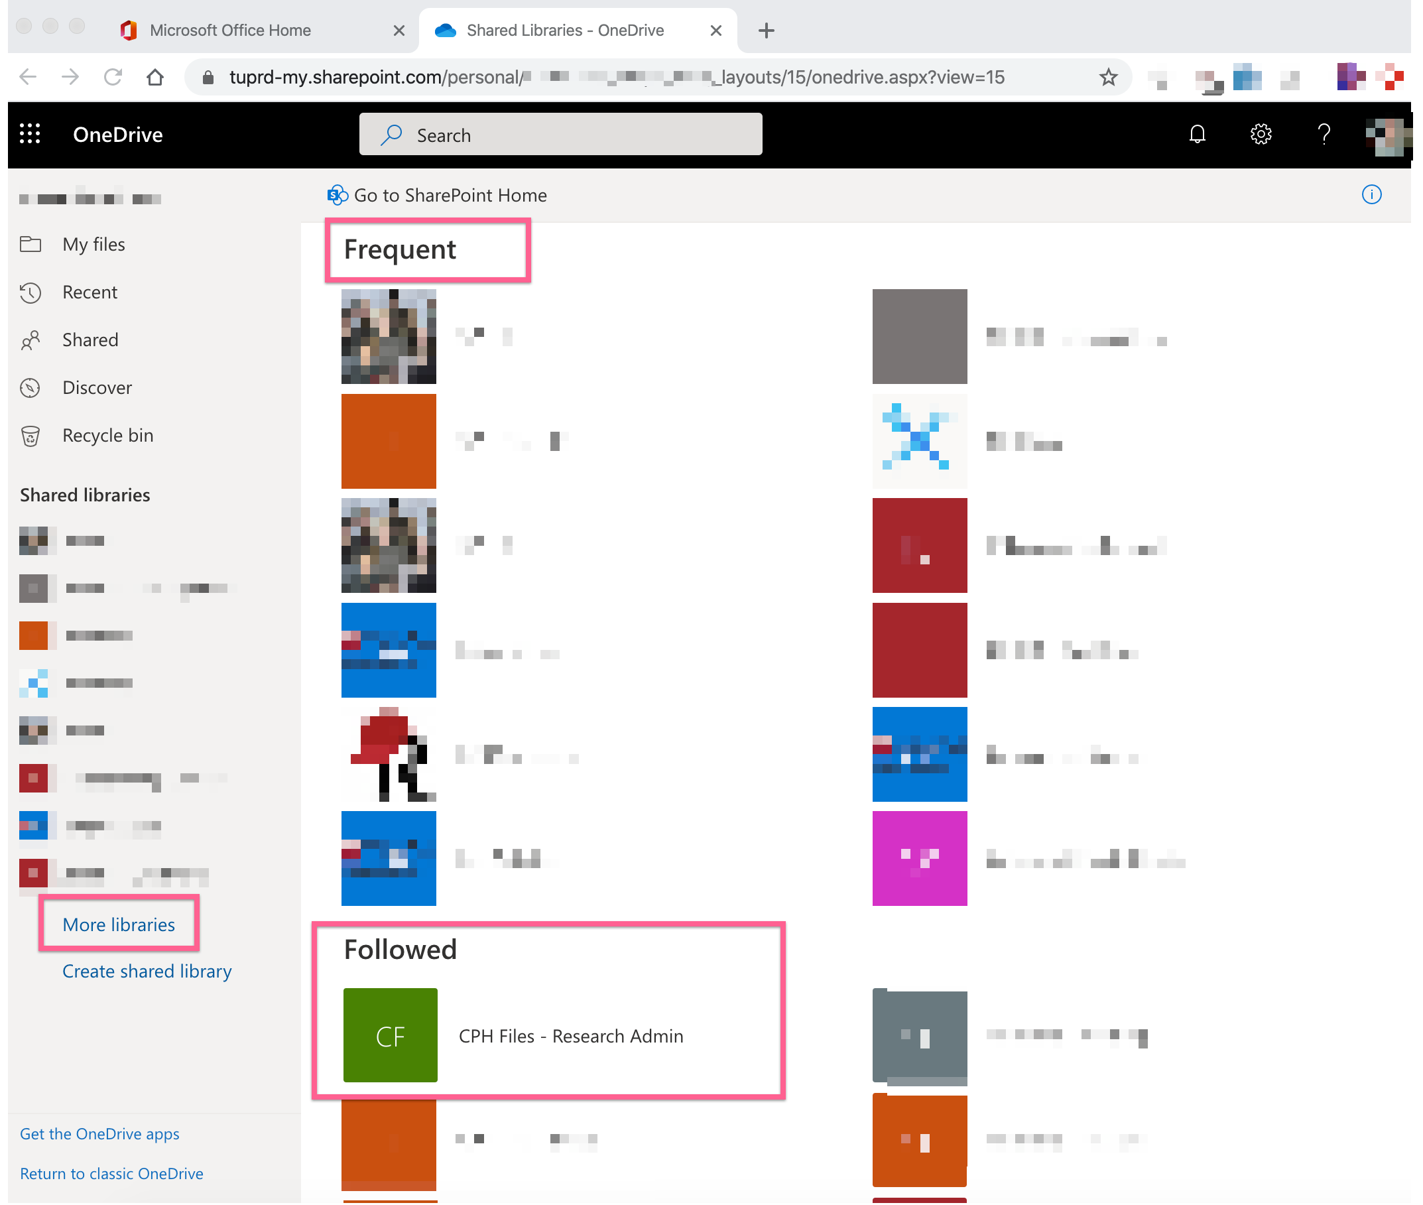Click the Shared people icon
Image resolution: width=1423 pixels, height=1205 pixels.
tap(31, 340)
